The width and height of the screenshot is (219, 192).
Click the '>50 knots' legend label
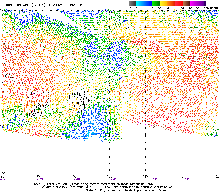coord(210,8)
